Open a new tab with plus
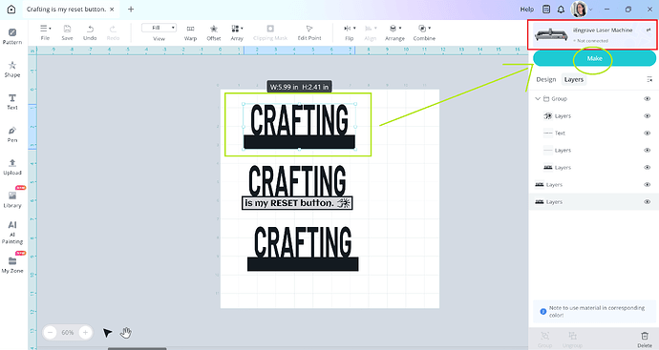The height and width of the screenshot is (350, 659). [x=131, y=10]
